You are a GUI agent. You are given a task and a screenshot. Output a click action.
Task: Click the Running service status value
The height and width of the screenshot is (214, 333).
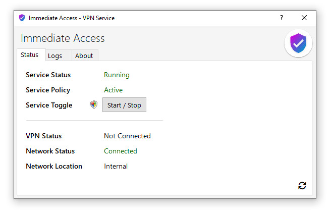tap(117, 75)
